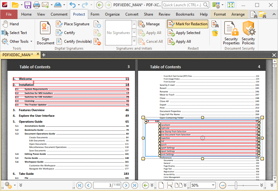Image resolution: width=278 pixels, height=191 pixels.
Task: Go to the first page
Action: click(x=79, y=185)
